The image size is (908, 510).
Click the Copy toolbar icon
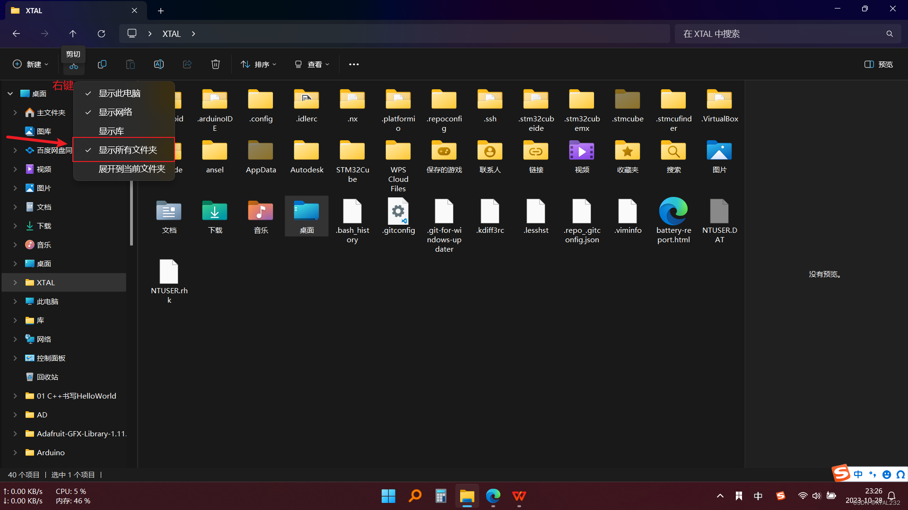tap(102, 64)
